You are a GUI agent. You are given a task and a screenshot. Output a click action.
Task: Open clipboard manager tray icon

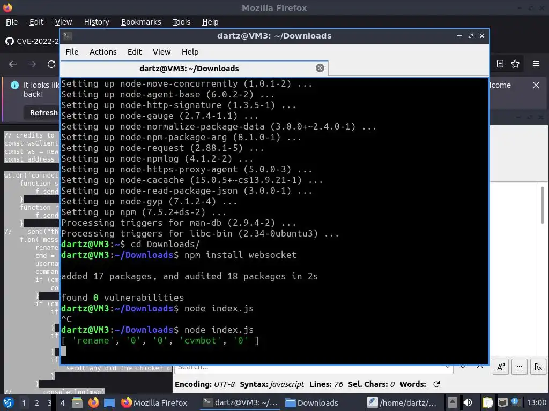point(487,402)
